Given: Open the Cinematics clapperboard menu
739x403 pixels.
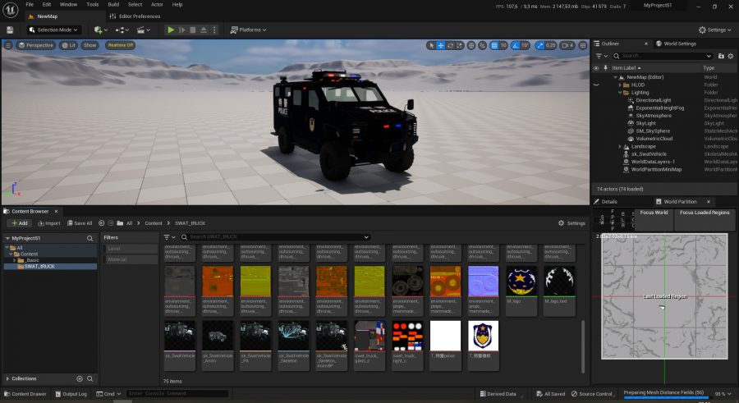Looking at the screenshot, I should [143, 30].
